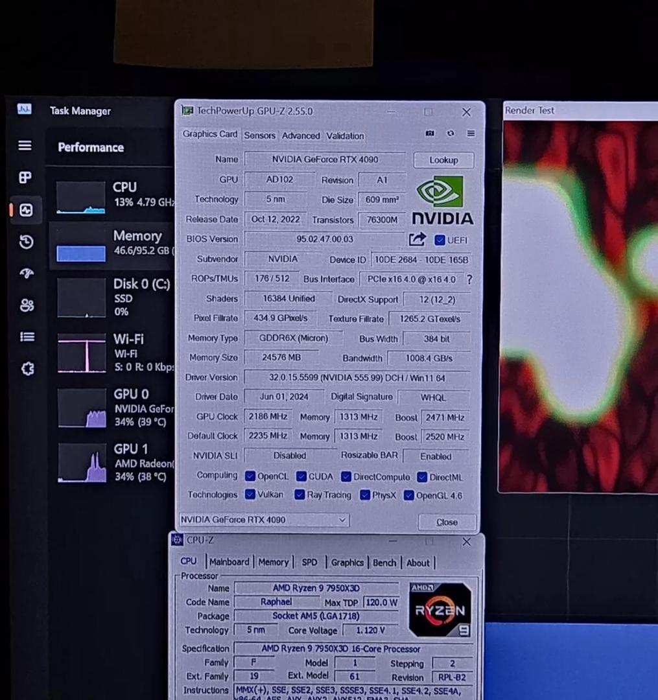Click the Close button in GPU-Z
The width and height of the screenshot is (658, 700).
click(447, 522)
